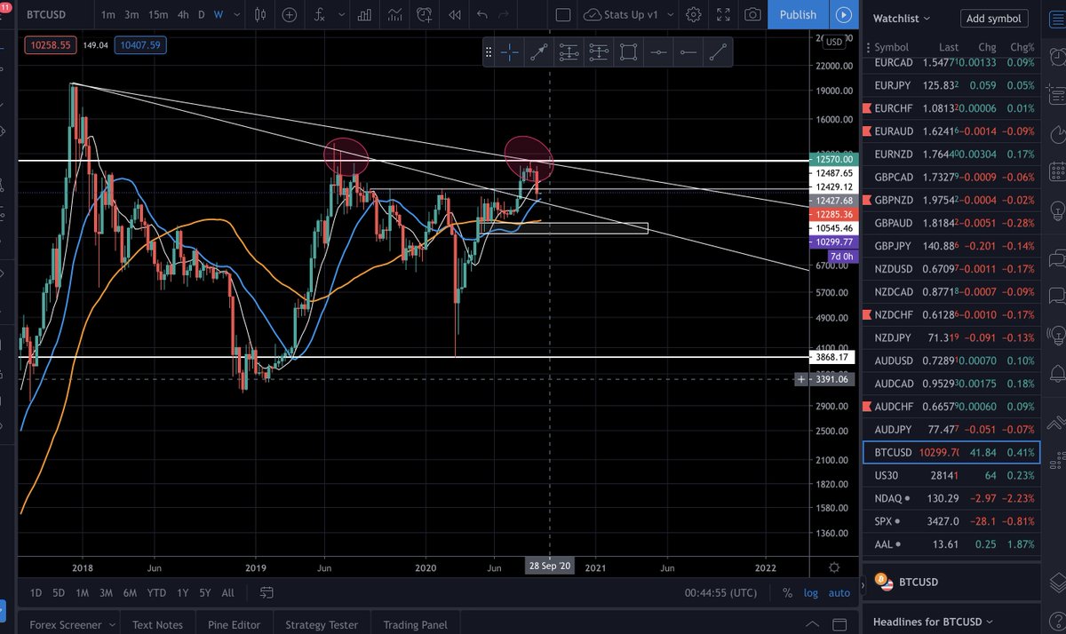Viewport: 1066px width, 634px height.
Task: Undo the last chart action
Action: click(481, 15)
